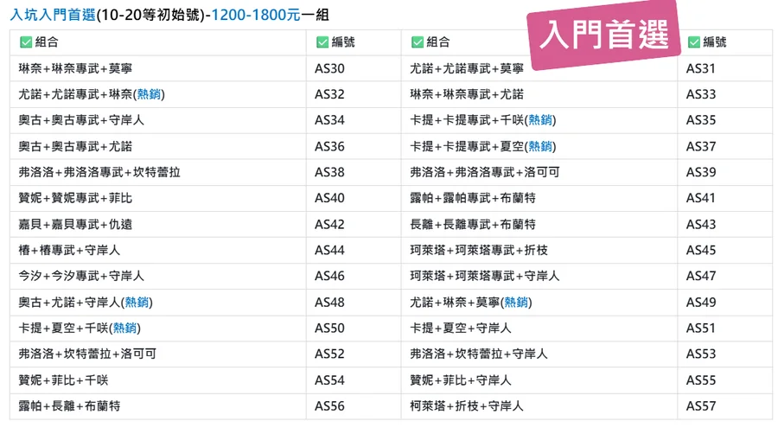Click the 今汐+今汐專武+守岸人 cell

point(81,276)
